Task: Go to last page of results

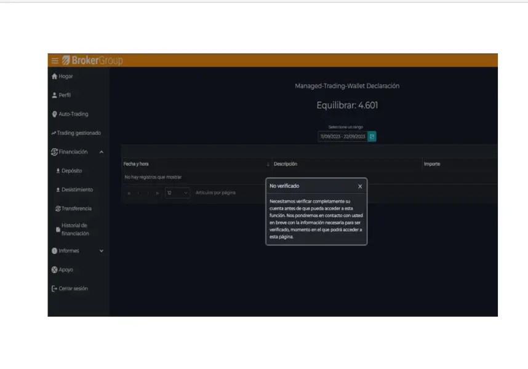Action: tap(158, 193)
